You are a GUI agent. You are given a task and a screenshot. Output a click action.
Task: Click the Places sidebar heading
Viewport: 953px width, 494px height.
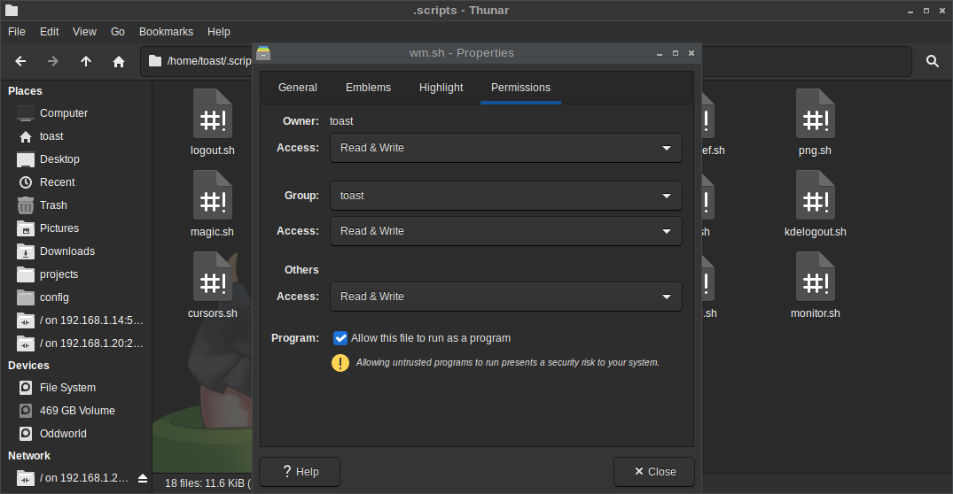25,91
